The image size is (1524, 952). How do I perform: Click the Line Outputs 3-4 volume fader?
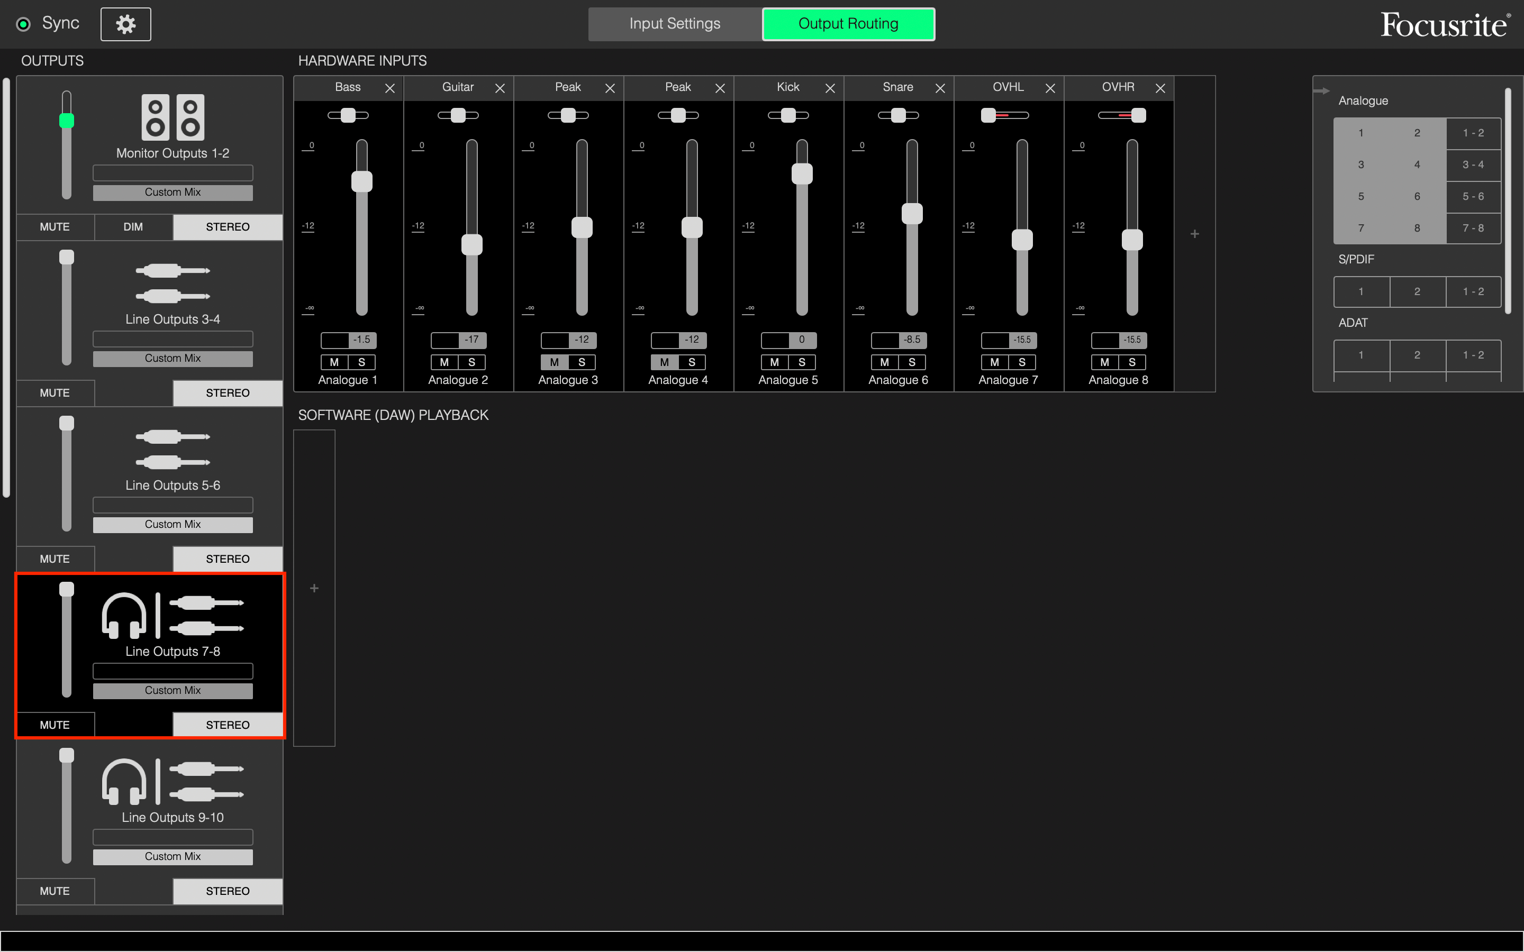pyautogui.click(x=66, y=257)
